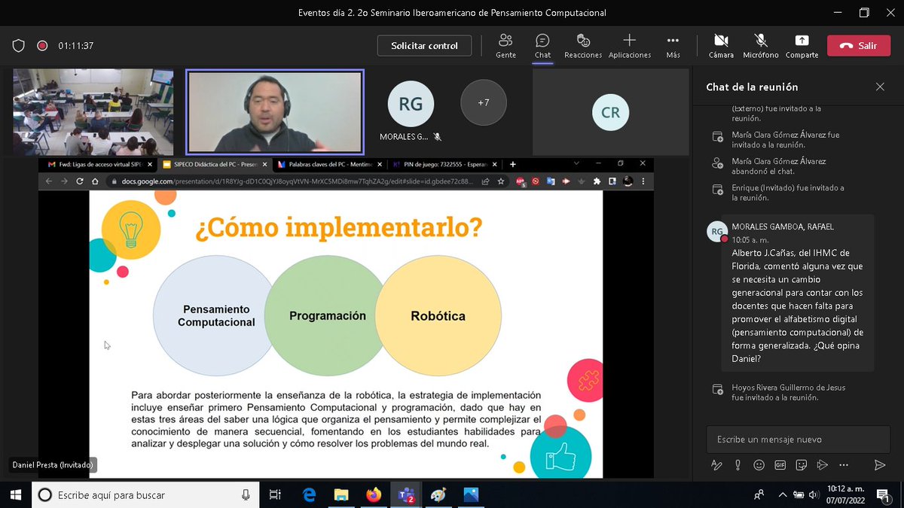Image resolution: width=904 pixels, height=508 pixels.
Task: Open the emoji picker
Action: 759,465
